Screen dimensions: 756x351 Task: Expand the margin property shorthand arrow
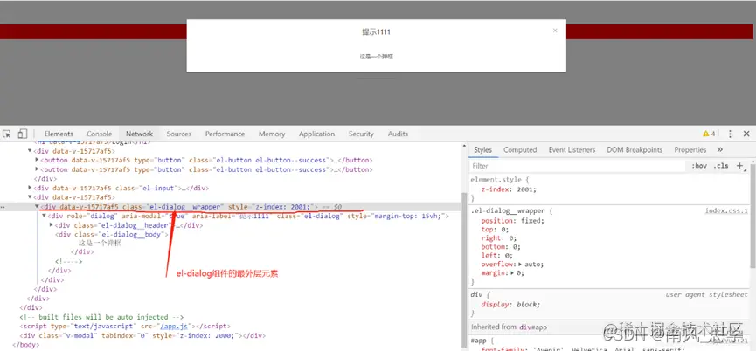(512, 273)
